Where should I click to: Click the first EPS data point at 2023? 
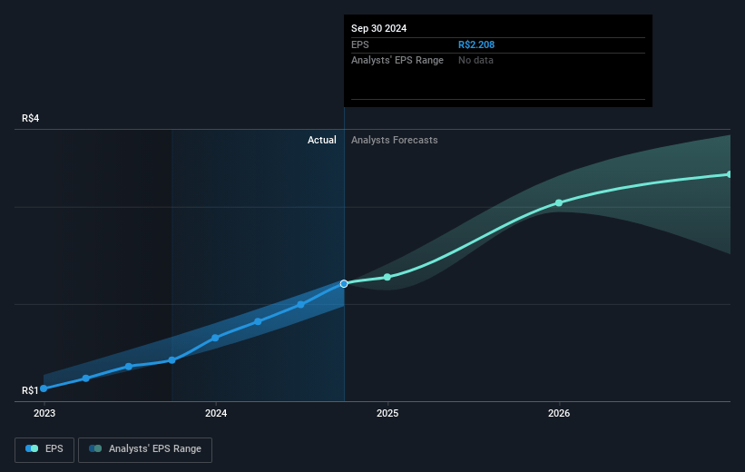pyautogui.click(x=44, y=388)
